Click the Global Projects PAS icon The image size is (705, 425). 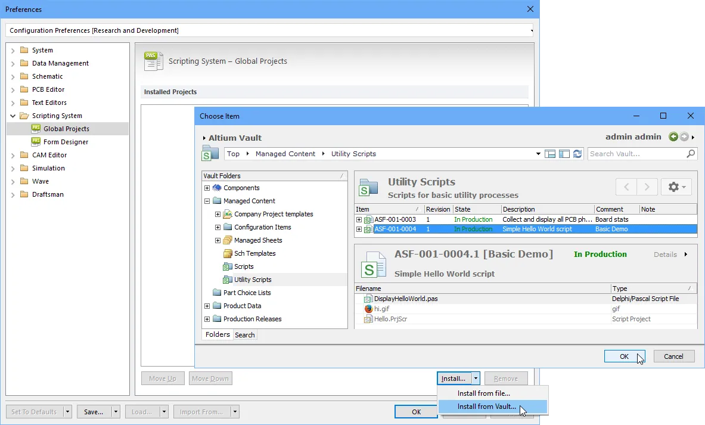[36, 129]
